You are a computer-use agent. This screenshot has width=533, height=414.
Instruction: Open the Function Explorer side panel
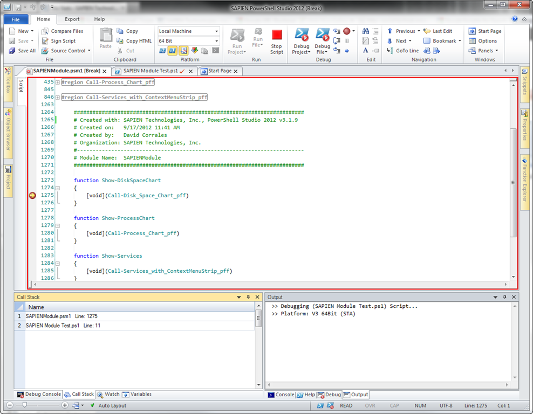[524, 182]
